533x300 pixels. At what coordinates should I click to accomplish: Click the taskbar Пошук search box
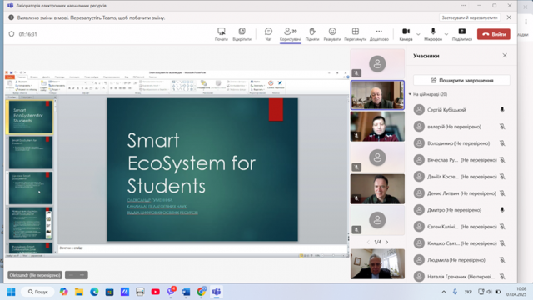[37, 292]
